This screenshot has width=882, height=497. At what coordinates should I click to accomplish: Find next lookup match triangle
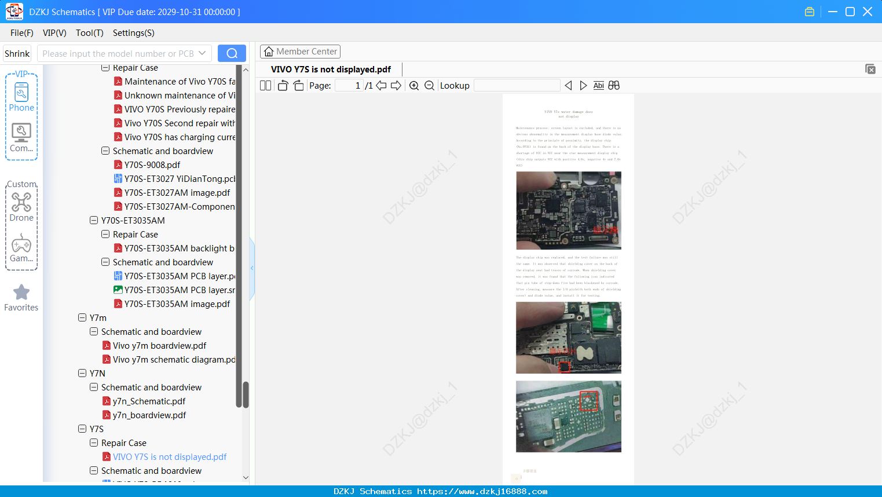(x=583, y=86)
